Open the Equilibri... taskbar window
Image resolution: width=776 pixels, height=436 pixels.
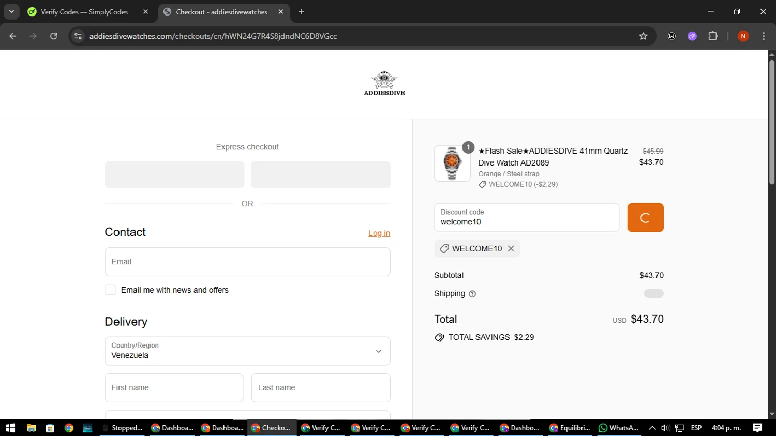[570, 428]
